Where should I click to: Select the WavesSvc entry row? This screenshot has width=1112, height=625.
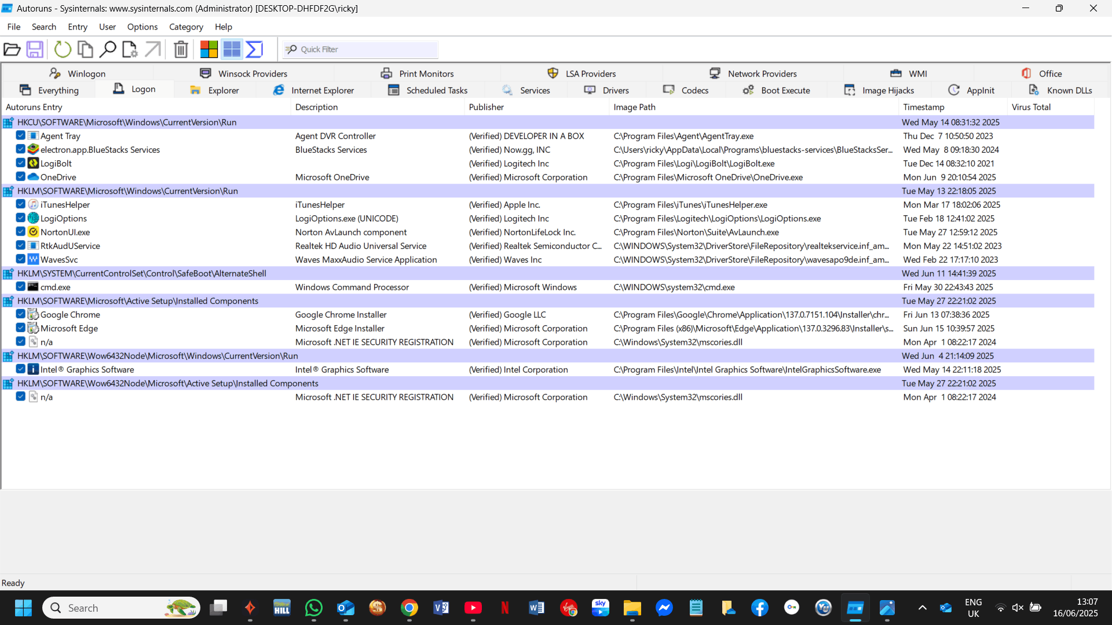coord(60,259)
